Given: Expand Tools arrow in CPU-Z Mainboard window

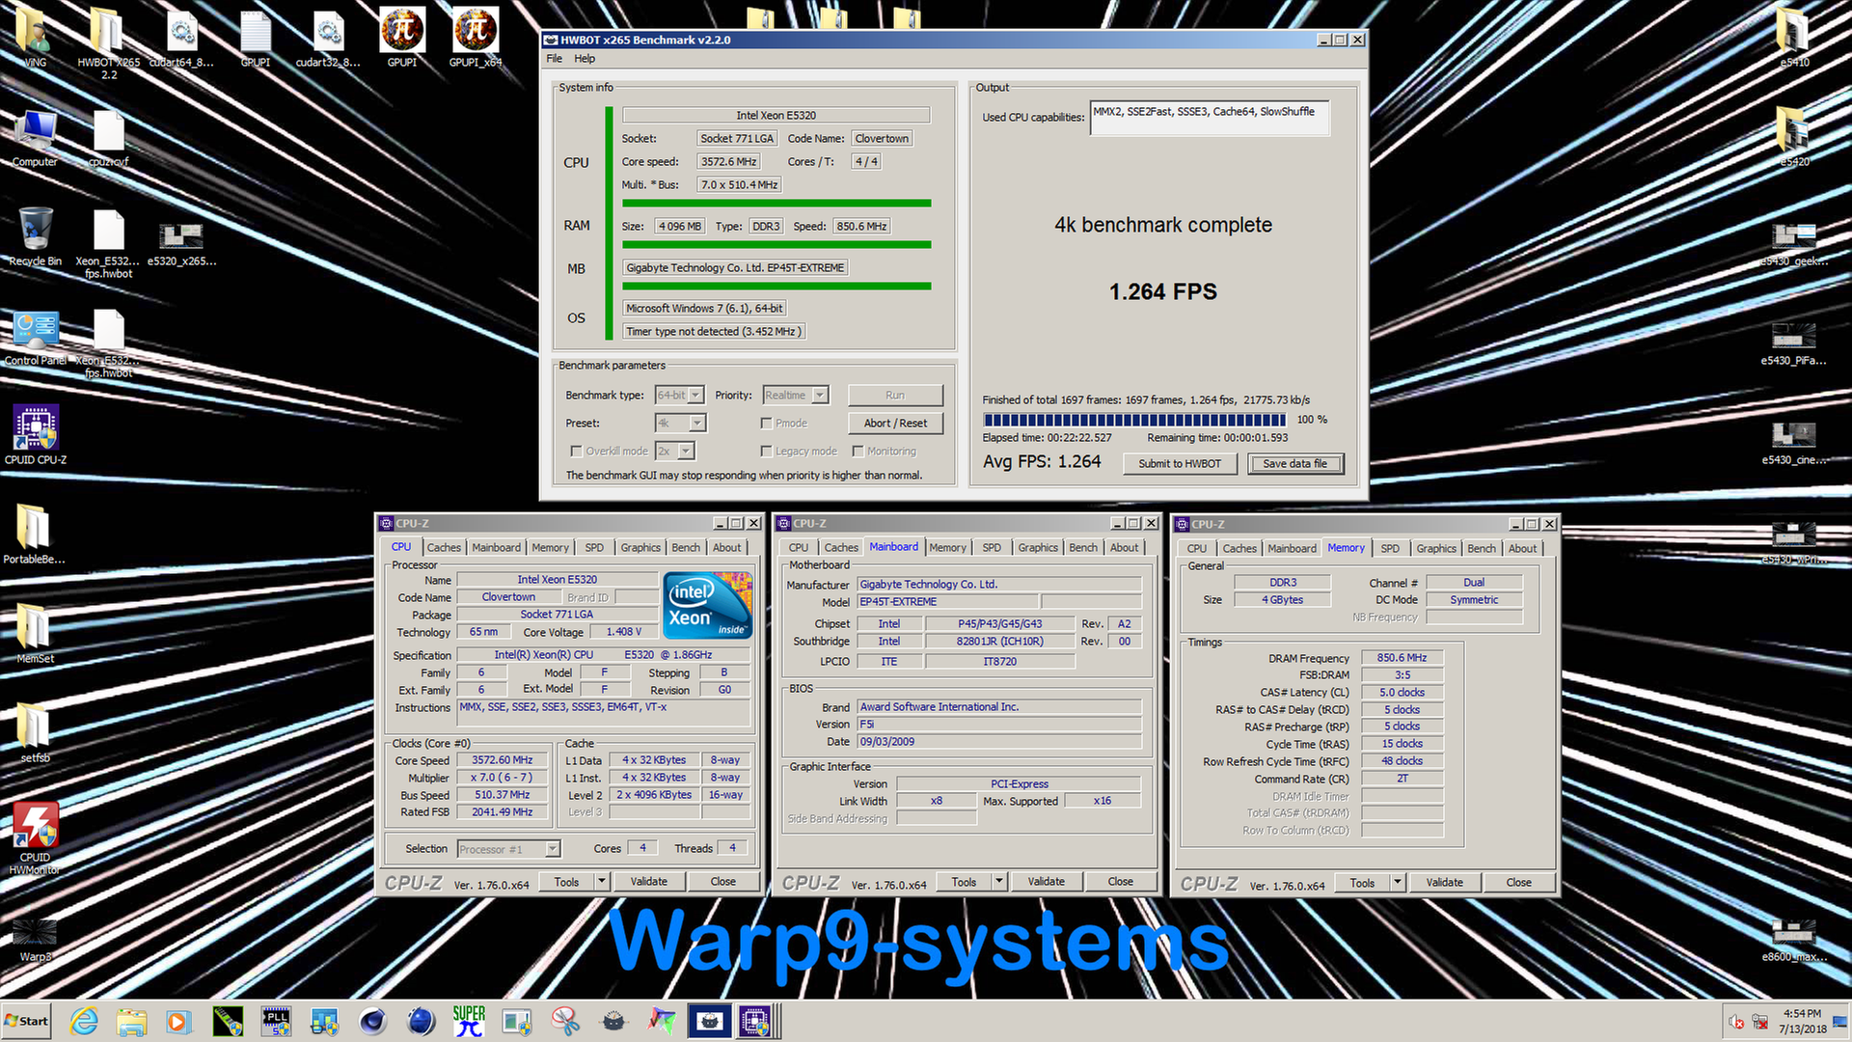Looking at the screenshot, I should pyautogui.click(x=999, y=882).
